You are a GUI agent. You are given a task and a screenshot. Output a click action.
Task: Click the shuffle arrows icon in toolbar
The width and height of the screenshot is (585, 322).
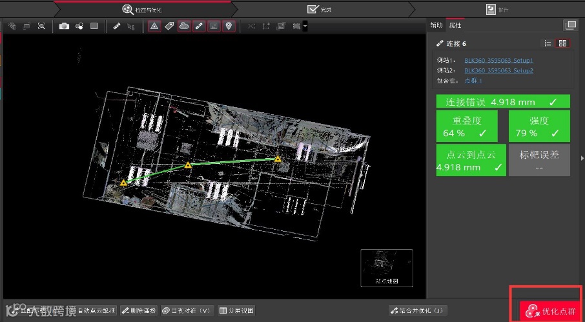(x=251, y=26)
